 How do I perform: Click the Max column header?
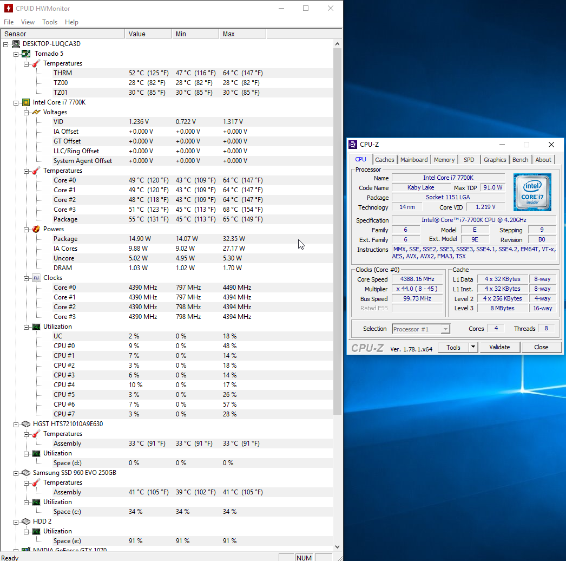pos(242,34)
